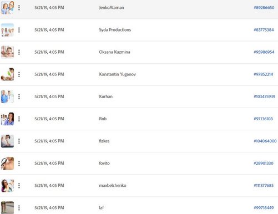Open asset link #99718449
This screenshot has height=214, width=278.
[264, 208]
